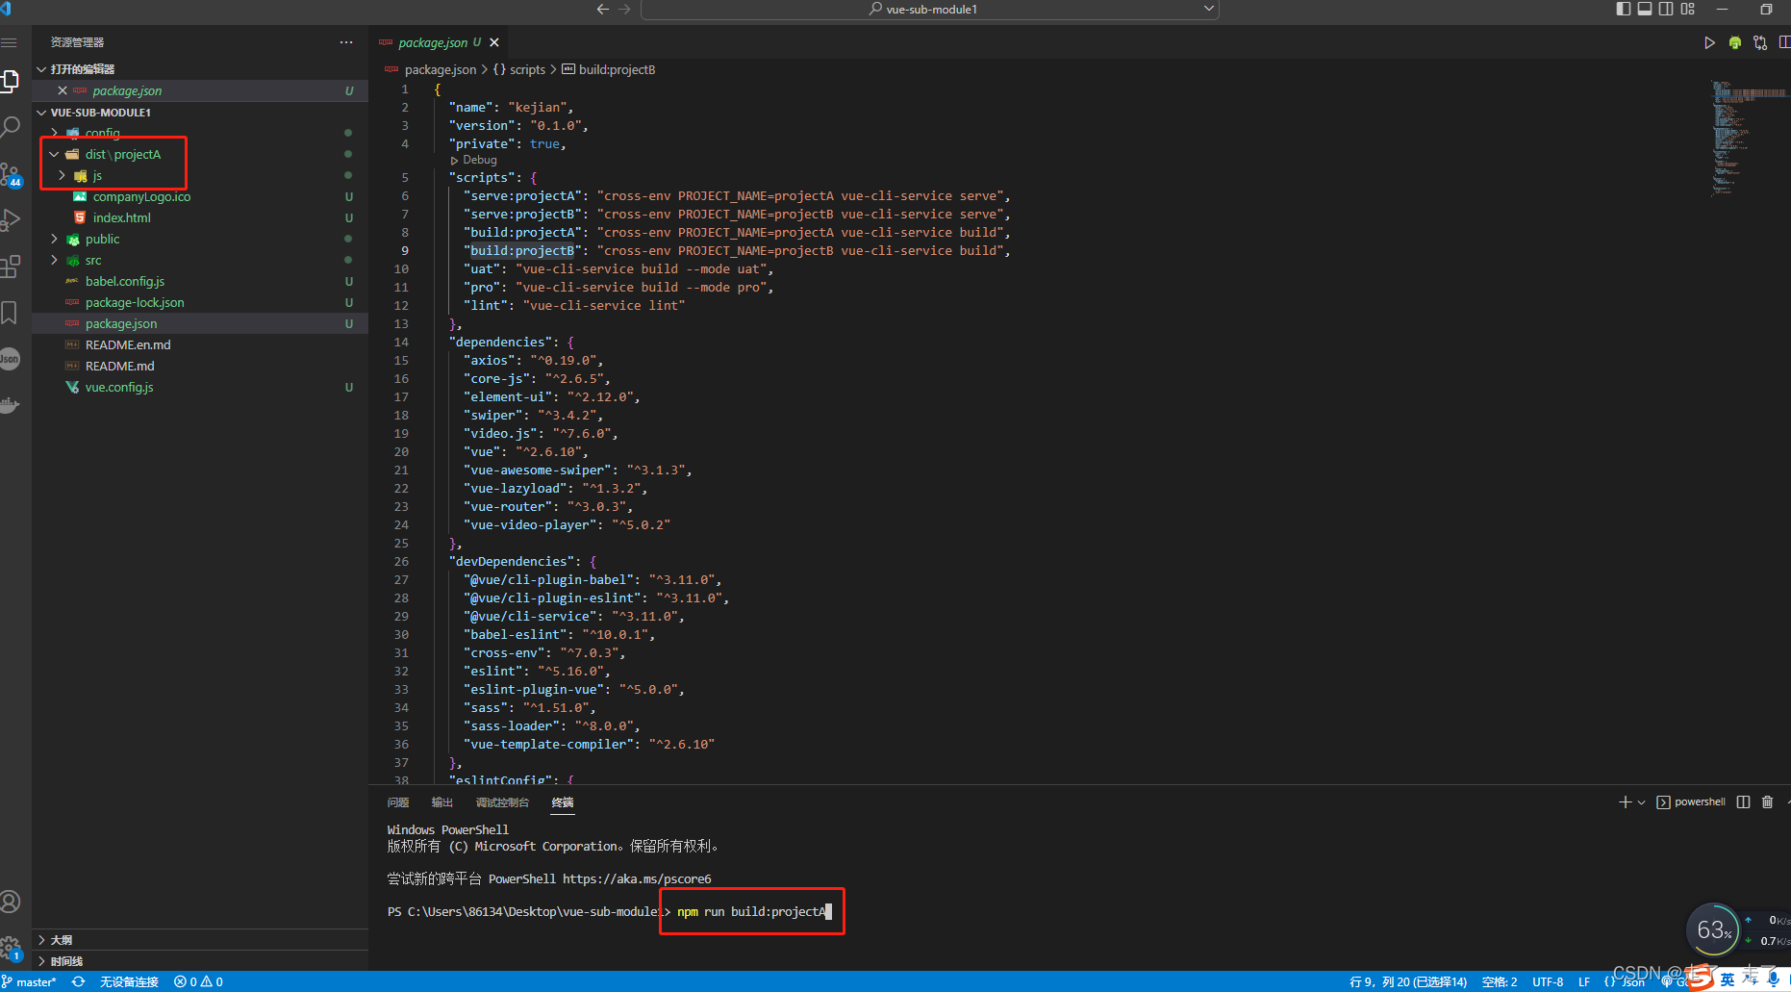
Task: Open the Manage gear icon
Action: 10,949
